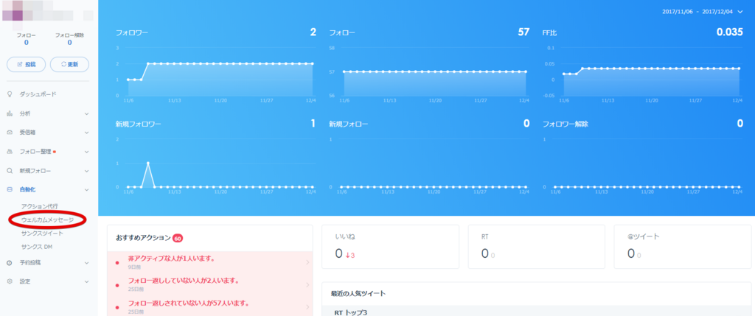The width and height of the screenshot is (755, 316).
Task: Open アクション代行 submenu link
Action: tap(40, 206)
